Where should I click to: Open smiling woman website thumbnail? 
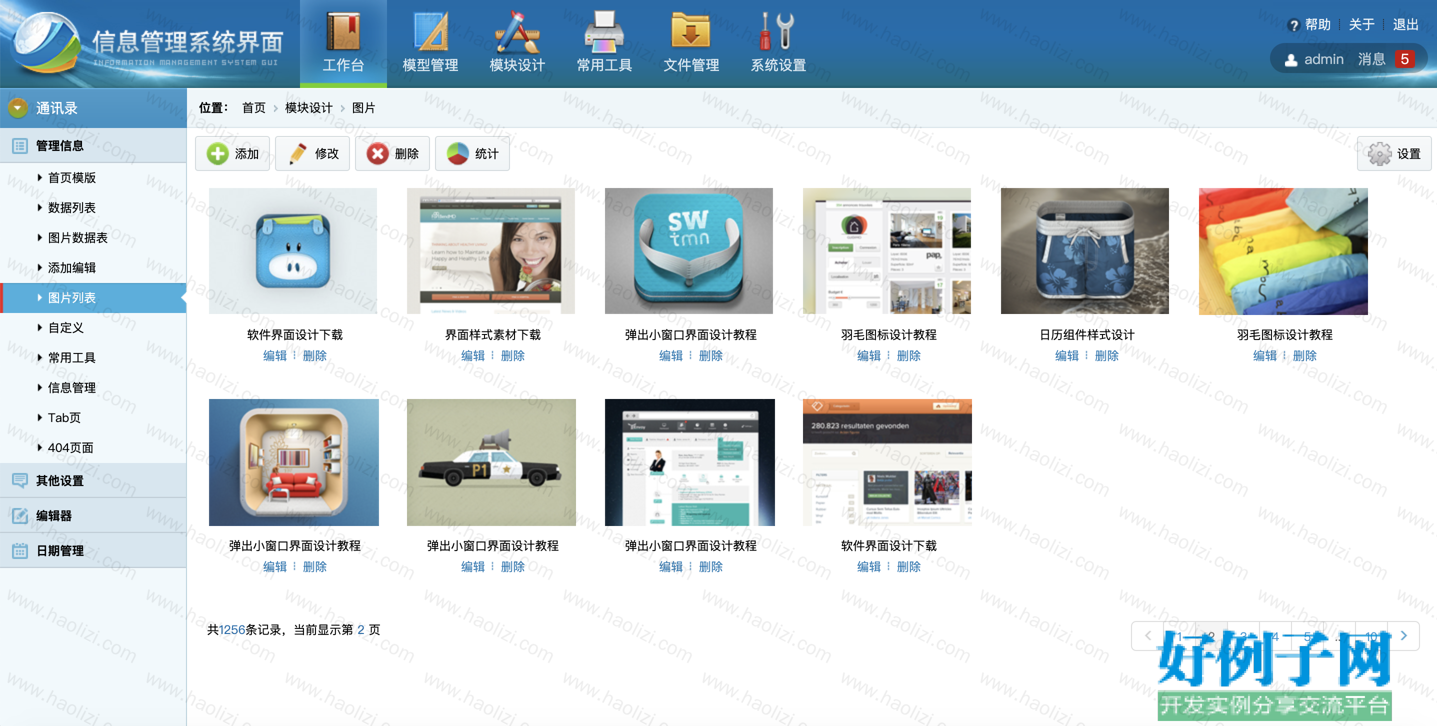point(491,251)
